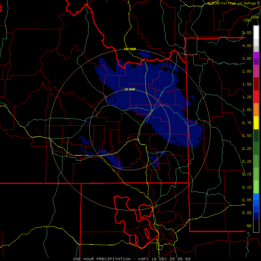This screenshot has height=261, width=261.
Task: Pick the orange legend swatch
Action: [256, 110]
